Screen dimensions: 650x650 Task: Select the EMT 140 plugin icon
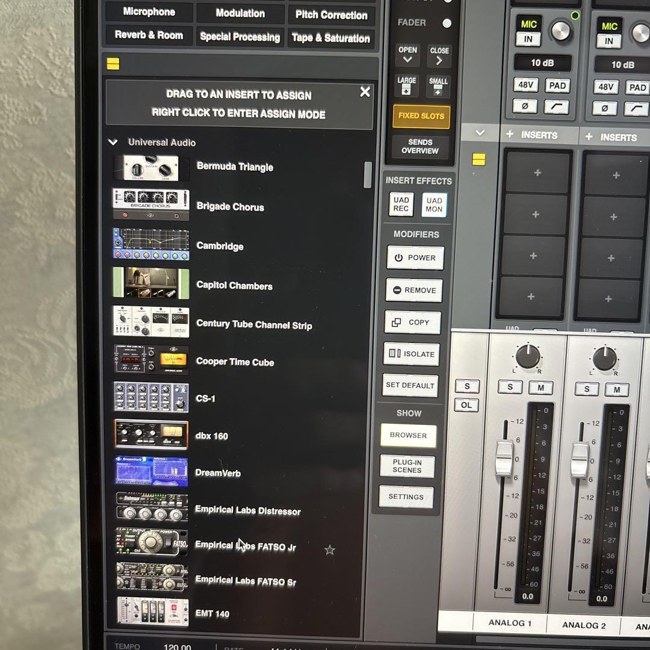pos(152,611)
